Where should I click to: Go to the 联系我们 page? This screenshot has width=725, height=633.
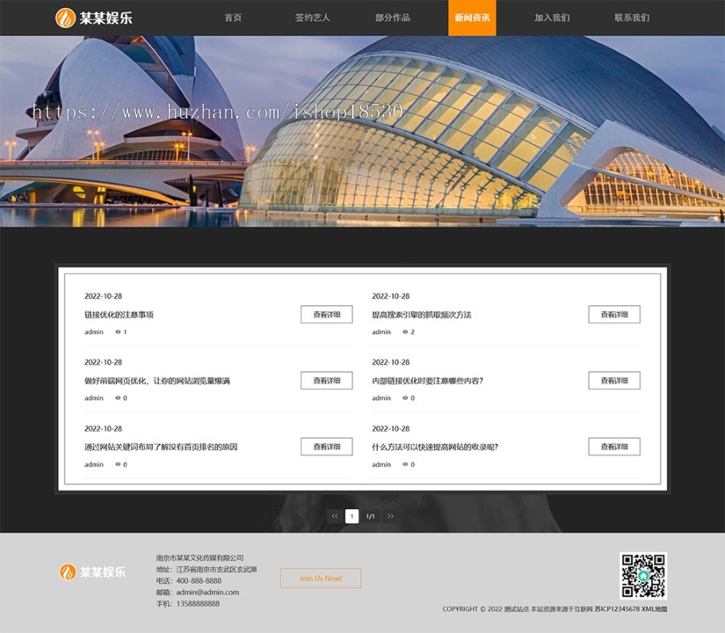point(632,18)
